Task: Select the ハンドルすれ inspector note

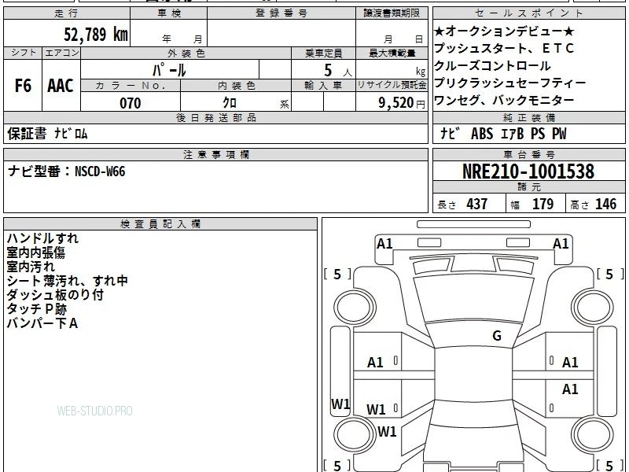Action: tap(42, 238)
